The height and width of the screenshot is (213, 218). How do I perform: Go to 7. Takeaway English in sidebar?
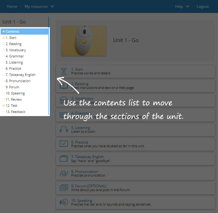coord(20,75)
